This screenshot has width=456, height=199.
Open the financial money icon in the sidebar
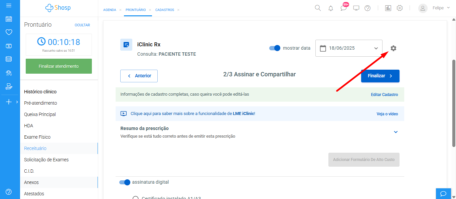[x=9, y=46]
